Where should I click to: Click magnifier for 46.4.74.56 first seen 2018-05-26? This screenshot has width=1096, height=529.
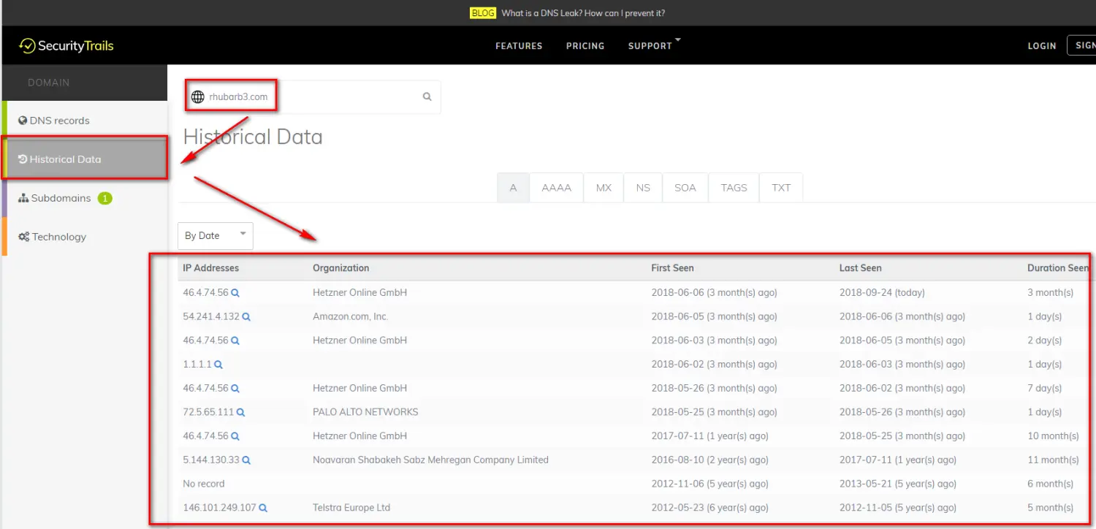point(235,389)
